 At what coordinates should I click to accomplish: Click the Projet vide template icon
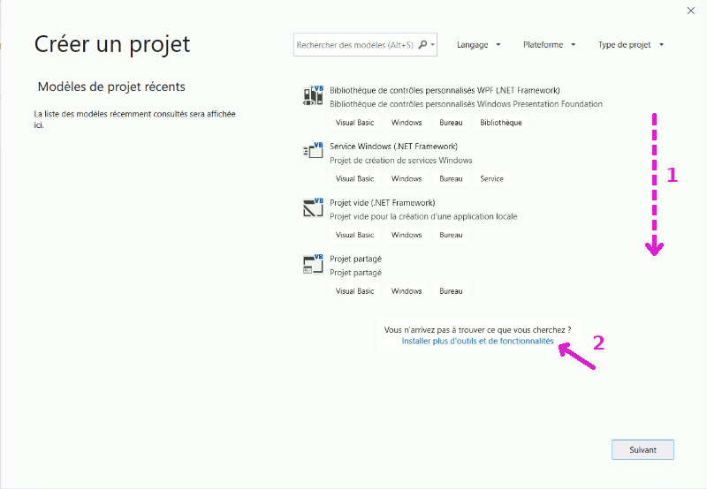point(313,207)
